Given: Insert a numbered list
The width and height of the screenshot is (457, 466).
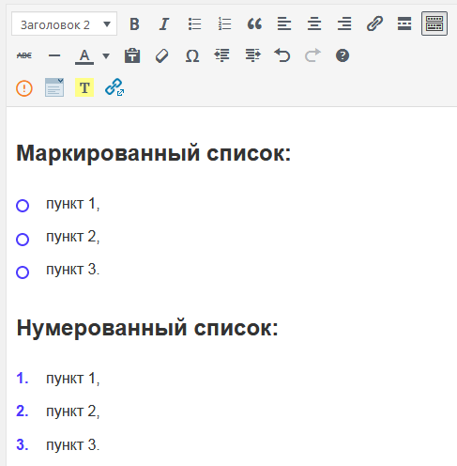Looking at the screenshot, I should [x=224, y=23].
